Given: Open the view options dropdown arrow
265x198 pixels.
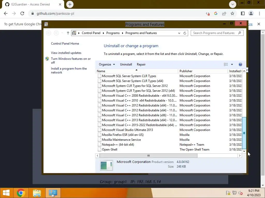Looking at the screenshot, I should [x=232, y=64].
